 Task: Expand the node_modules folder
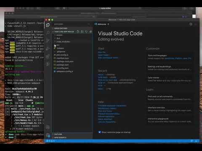pos(73,42)
